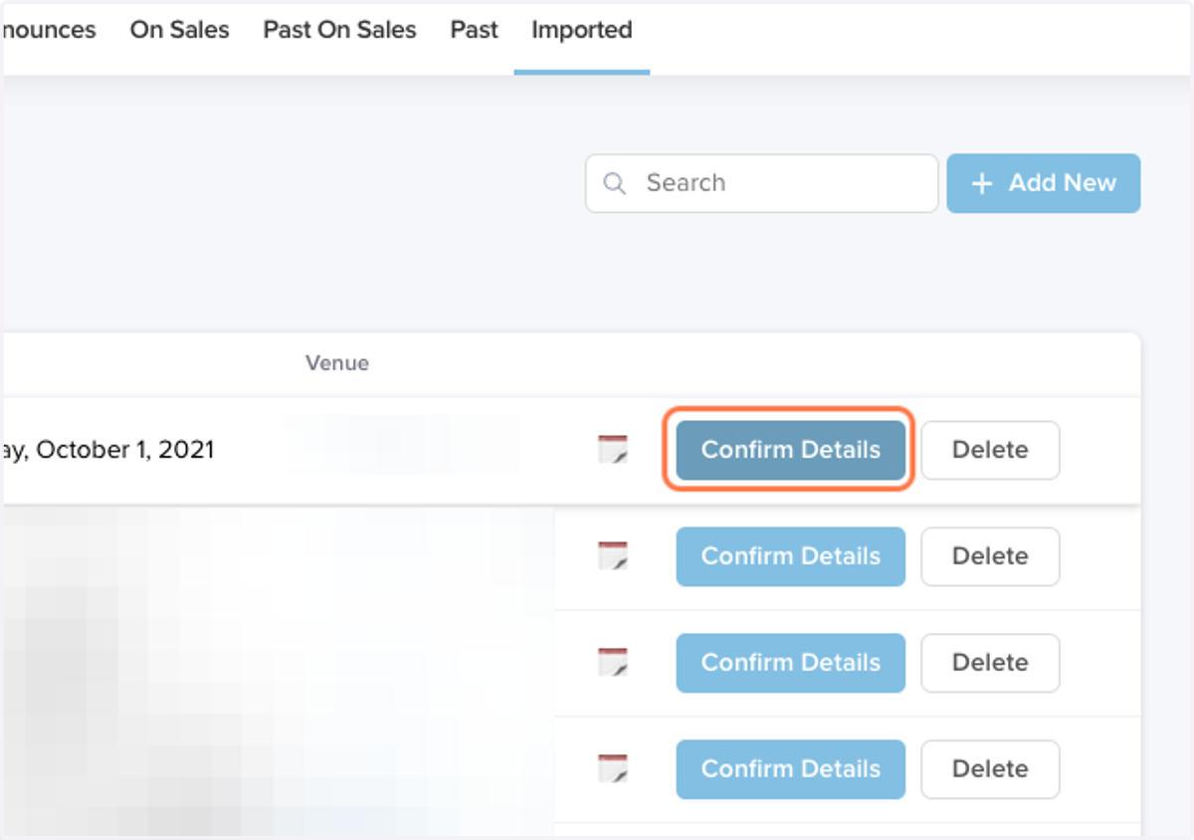1194x840 pixels.
Task: Focus the Search input field
Action: click(762, 183)
